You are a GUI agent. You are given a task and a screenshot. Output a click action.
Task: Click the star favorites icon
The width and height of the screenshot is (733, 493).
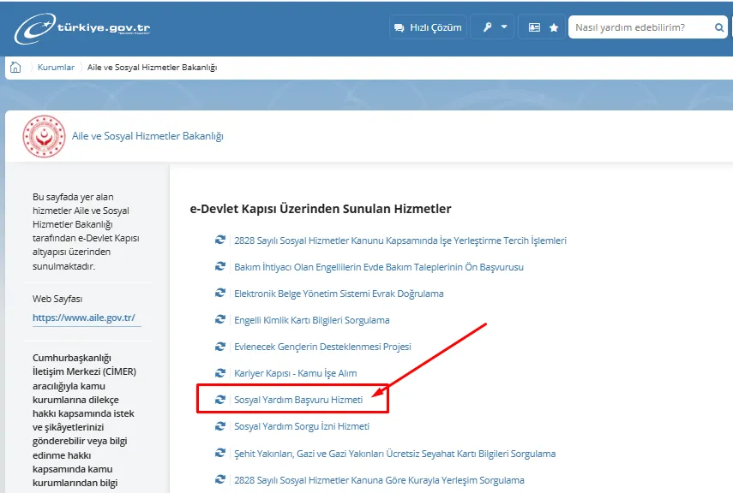[554, 27]
